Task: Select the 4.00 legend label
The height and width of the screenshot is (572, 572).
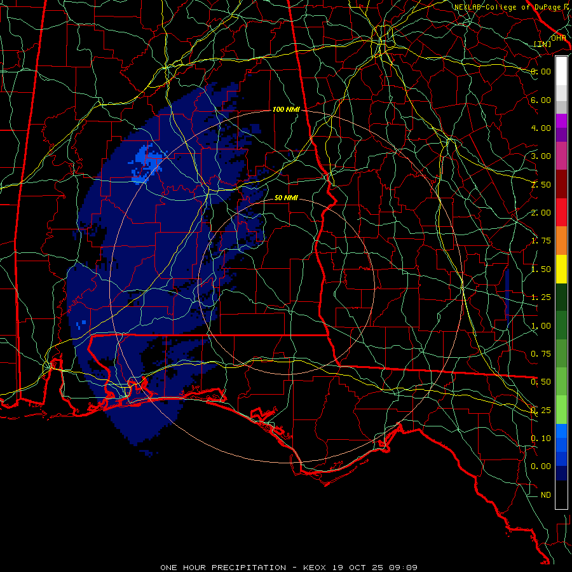Action: click(541, 128)
